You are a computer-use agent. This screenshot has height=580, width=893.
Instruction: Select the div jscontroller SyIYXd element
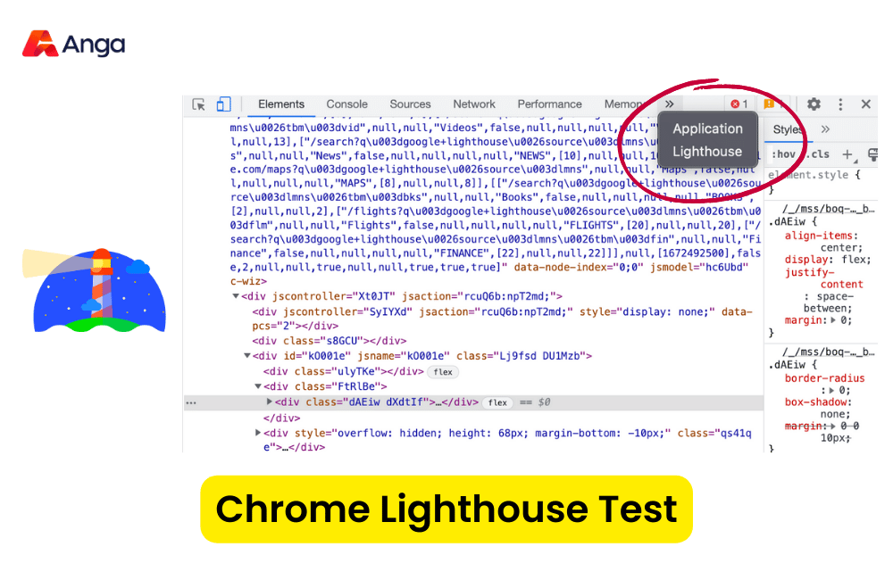(x=502, y=319)
